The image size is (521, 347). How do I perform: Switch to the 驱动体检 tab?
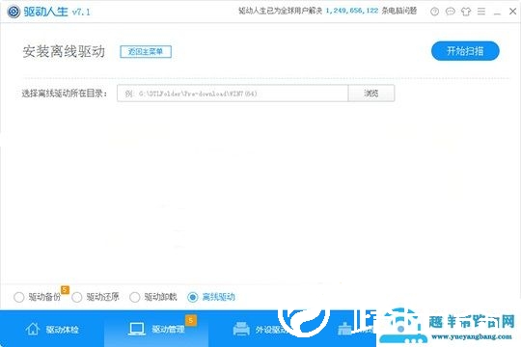[52, 329]
